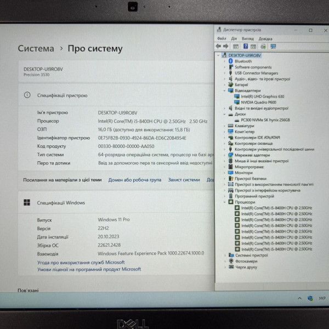Click product code 00330-80000-00000-AA050
Viewport: 329px width, 329px height.
click(x=126, y=146)
